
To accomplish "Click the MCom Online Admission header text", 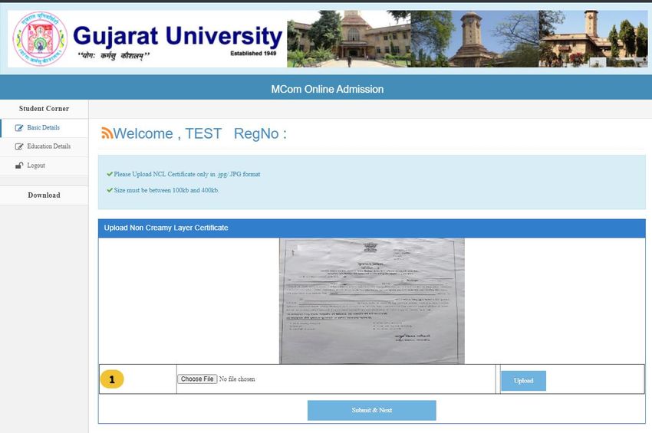I will [328, 89].
